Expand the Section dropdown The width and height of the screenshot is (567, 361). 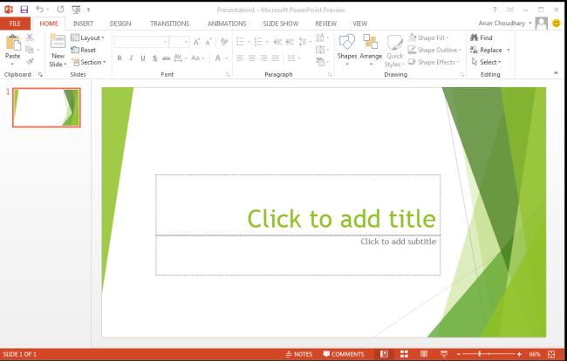[x=89, y=62]
